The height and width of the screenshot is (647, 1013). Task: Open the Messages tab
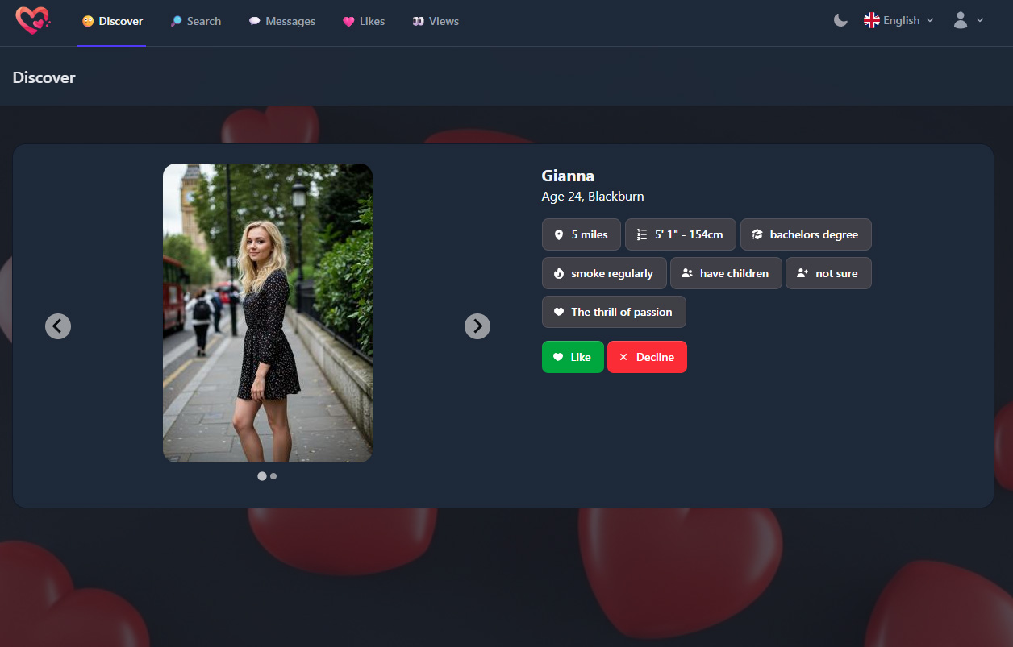[281, 22]
